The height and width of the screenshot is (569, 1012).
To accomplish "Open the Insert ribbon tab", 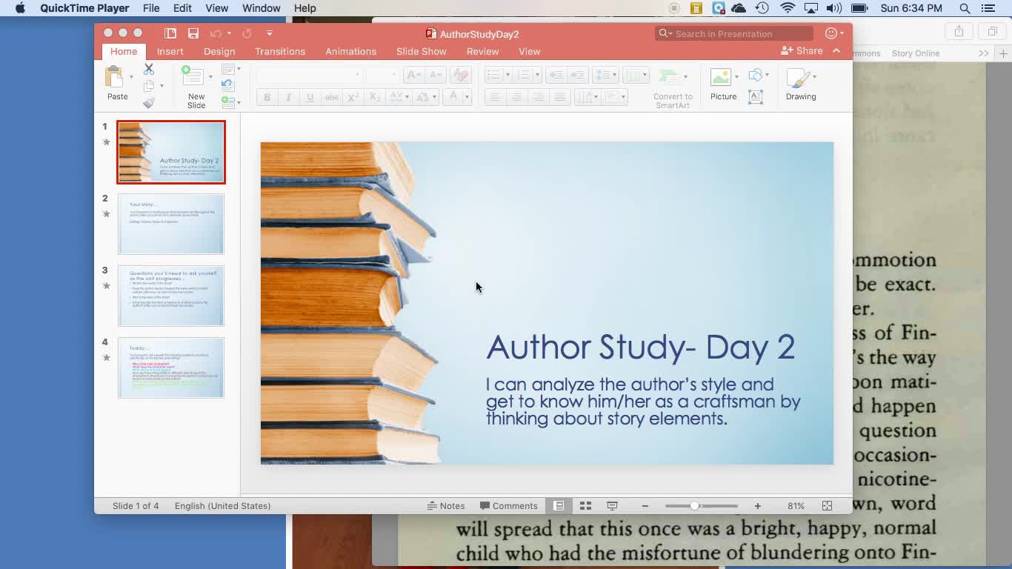I will point(170,51).
